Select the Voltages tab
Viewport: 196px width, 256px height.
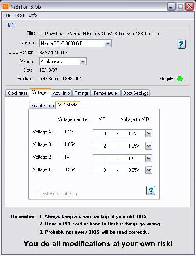pyautogui.click(x=40, y=92)
